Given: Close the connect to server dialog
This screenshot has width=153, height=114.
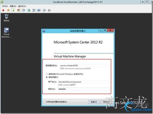Looking at the screenshot, I should (x=110, y=30).
